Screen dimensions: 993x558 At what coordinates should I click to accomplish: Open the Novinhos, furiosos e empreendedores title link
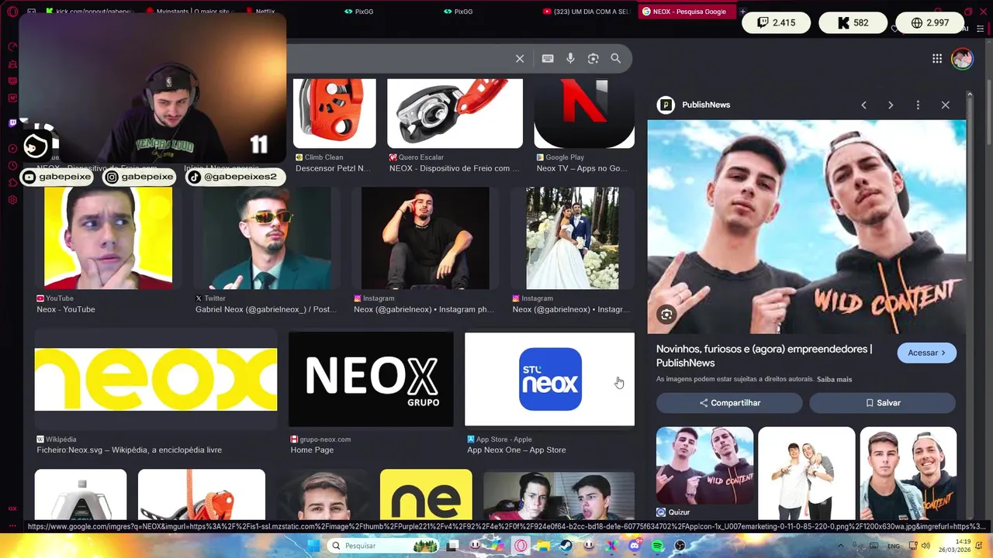(x=764, y=356)
